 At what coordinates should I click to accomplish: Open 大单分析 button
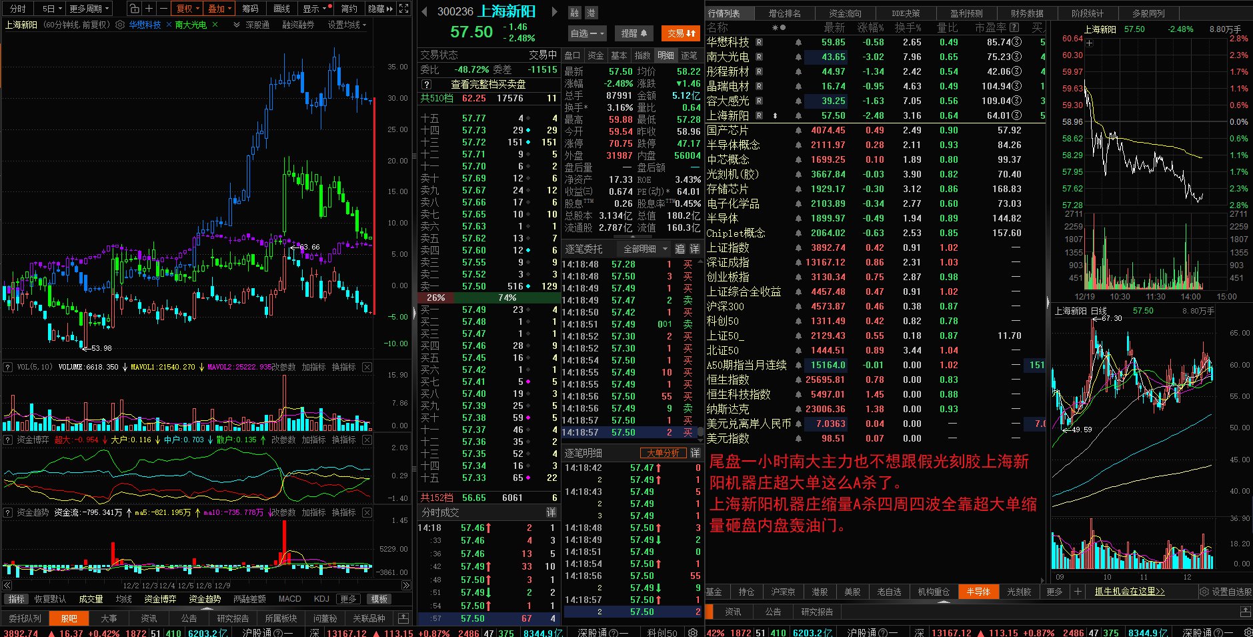(x=663, y=453)
